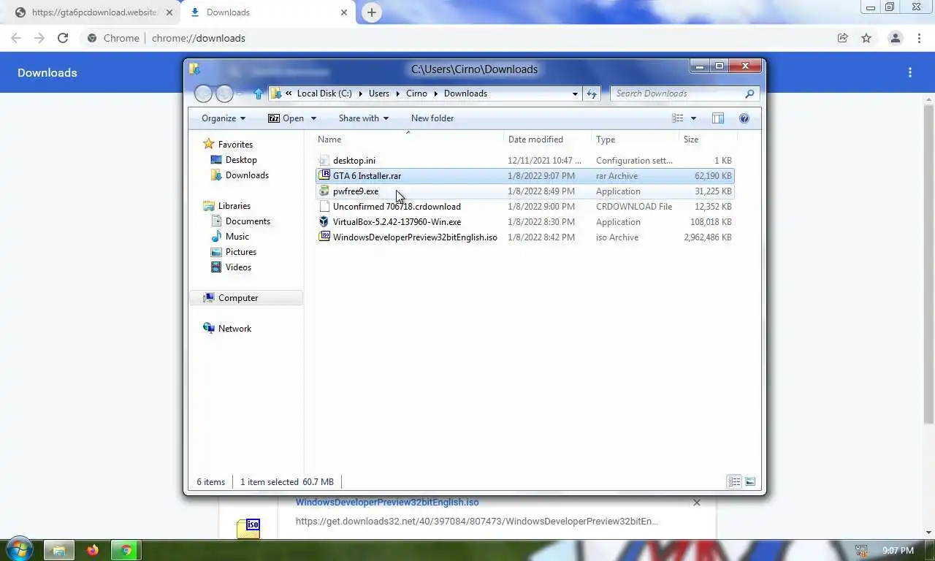
Task: Click the blue Up arrow in Explorer
Action: [258, 93]
